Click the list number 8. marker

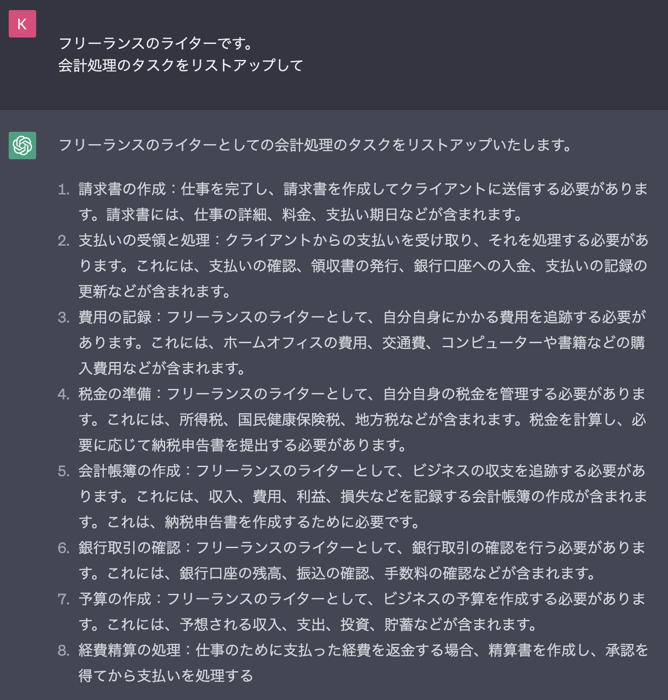pos(64,651)
